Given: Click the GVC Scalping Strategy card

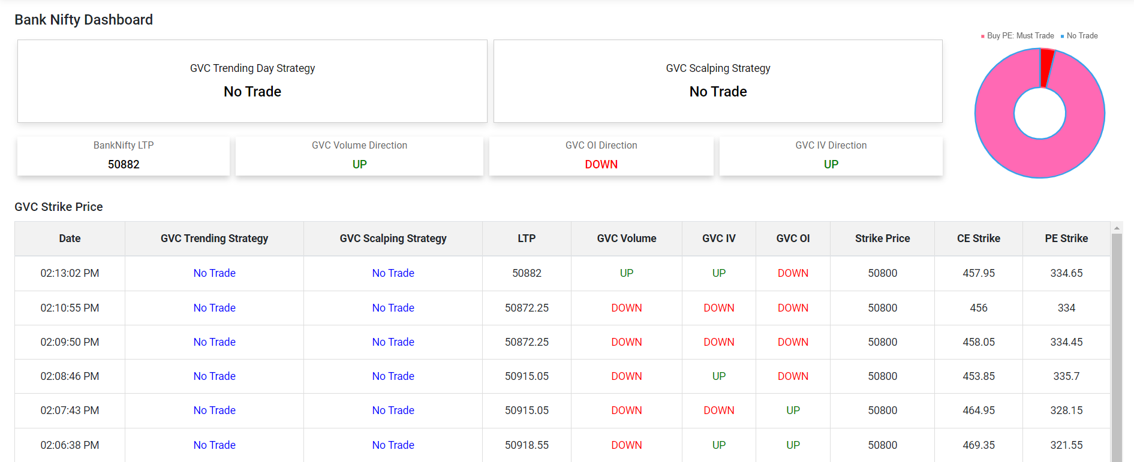Looking at the screenshot, I should 718,81.
